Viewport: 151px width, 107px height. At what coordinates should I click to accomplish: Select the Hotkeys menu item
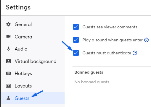tap(33, 73)
